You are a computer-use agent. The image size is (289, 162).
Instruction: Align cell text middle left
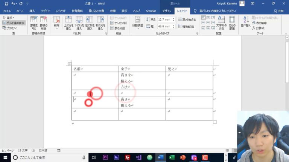coord(203,23)
